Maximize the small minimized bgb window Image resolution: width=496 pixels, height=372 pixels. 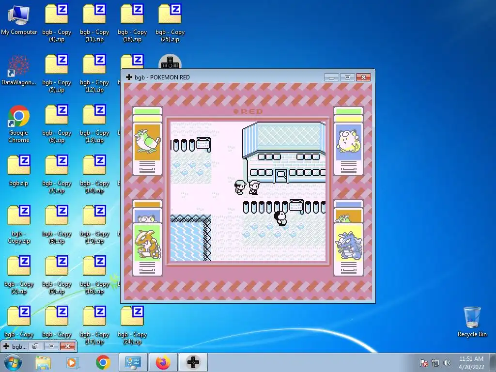click(x=51, y=346)
